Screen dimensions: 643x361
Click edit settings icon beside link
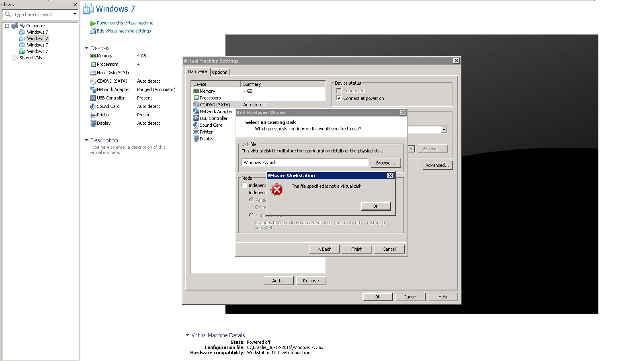point(93,31)
